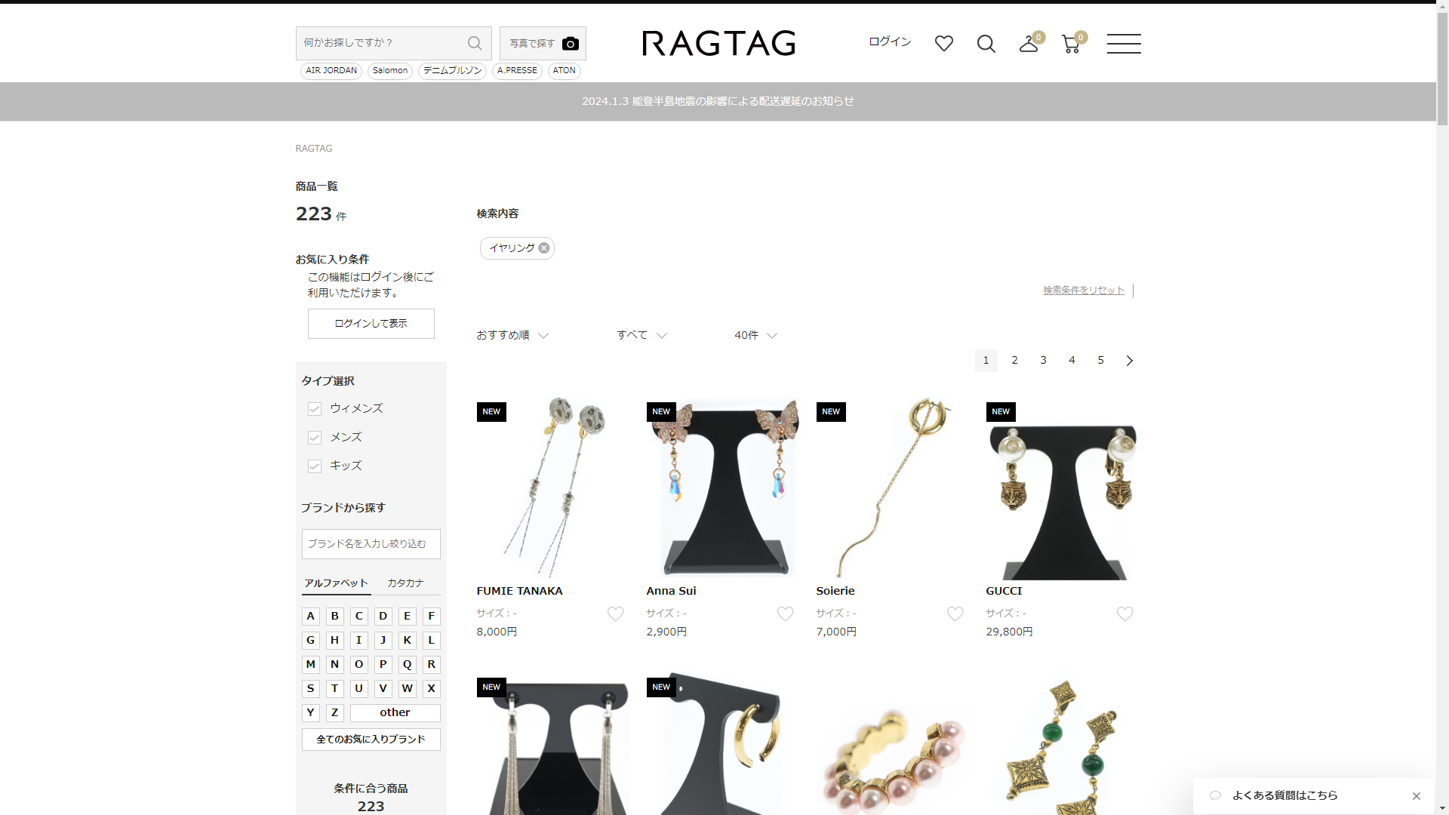Screen dimensions: 1449x815
Task: Favorite the GUCCI earrings with heart
Action: point(1124,614)
